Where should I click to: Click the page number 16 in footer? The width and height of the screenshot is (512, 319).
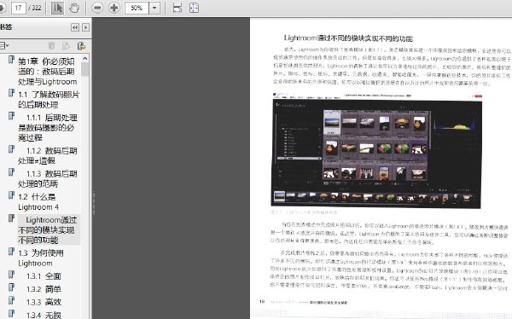pos(262,301)
